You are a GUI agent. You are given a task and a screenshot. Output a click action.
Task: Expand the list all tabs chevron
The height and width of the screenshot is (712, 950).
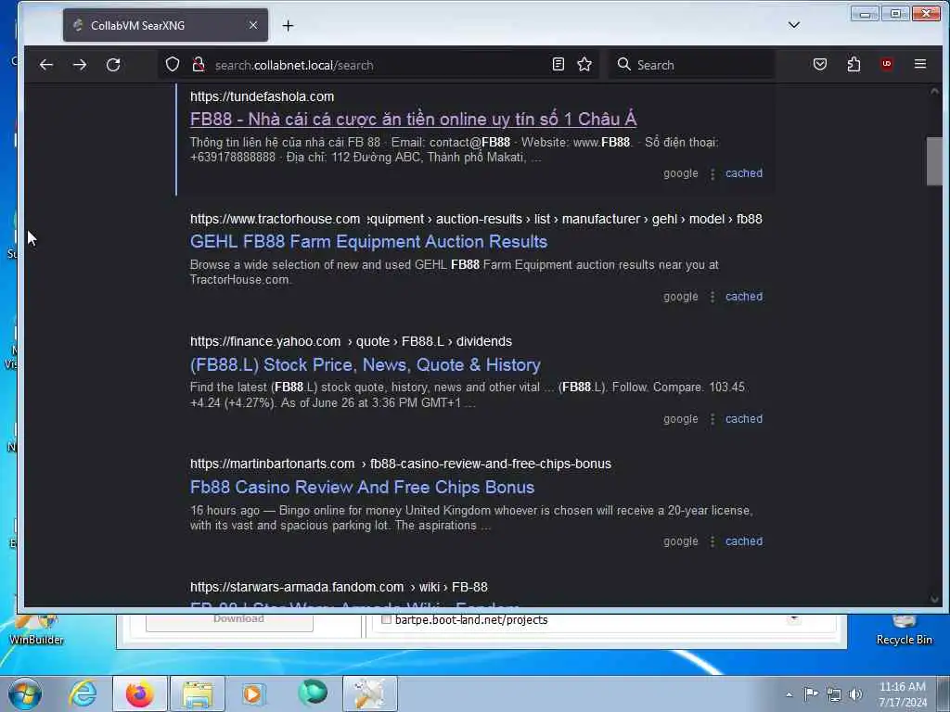pos(794,25)
